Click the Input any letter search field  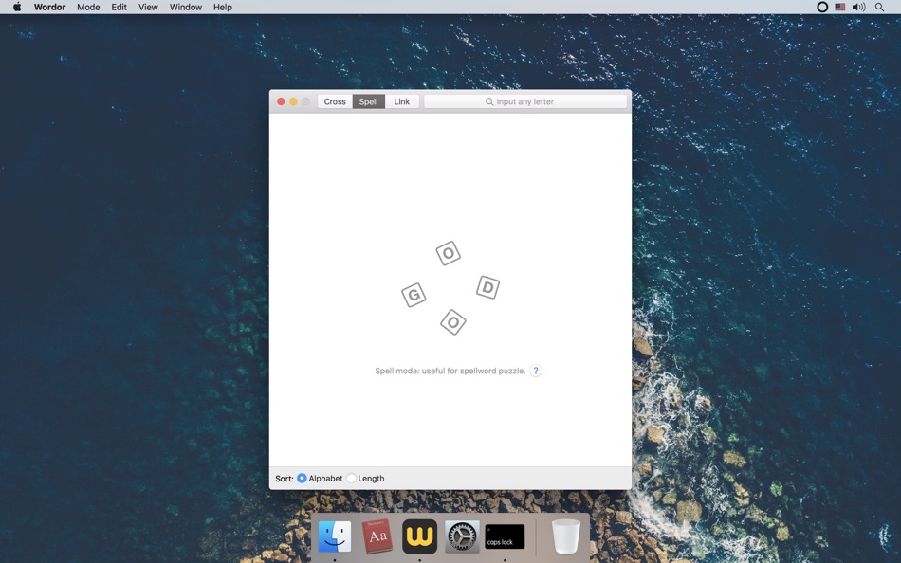click(x=526, y=100)
